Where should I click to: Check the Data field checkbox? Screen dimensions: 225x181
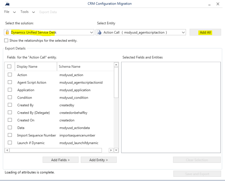point(10,127)
